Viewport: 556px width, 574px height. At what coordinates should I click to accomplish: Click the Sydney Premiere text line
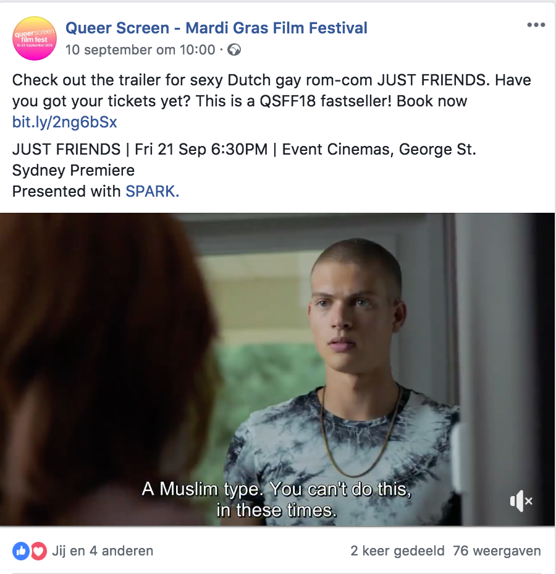coord(74,170)
